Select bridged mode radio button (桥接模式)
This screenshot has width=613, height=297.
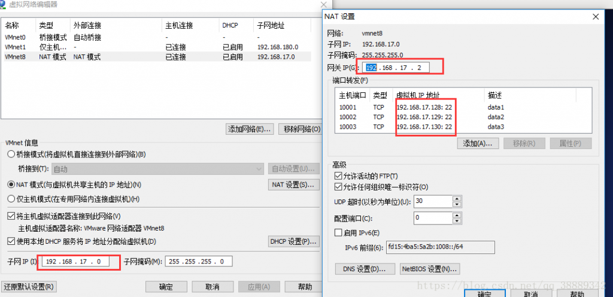[11, 154]
